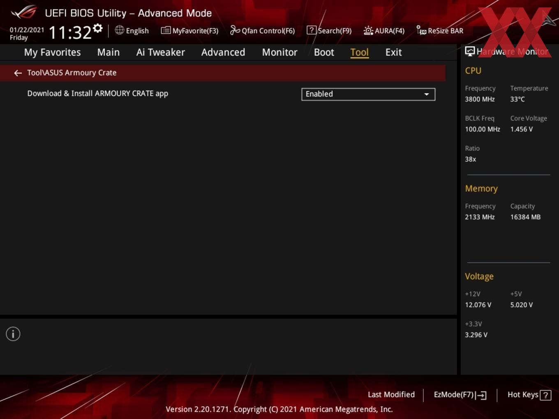Click the BCLK value 100.00 MHz

[483, 129]
